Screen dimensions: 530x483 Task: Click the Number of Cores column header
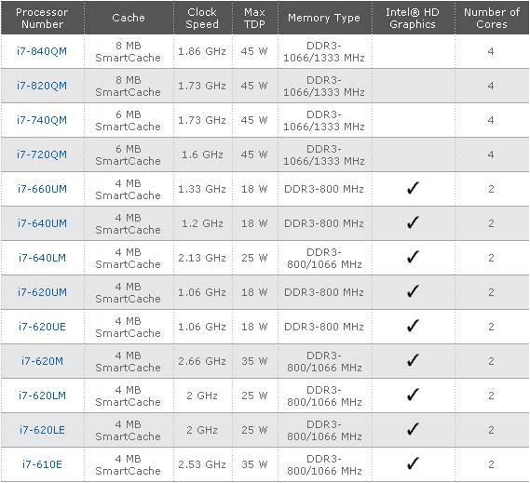(492, 18)
